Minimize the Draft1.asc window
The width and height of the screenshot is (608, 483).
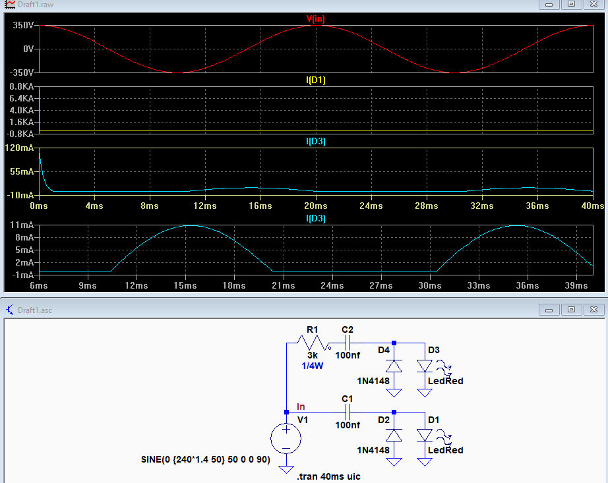click(549, 310)
